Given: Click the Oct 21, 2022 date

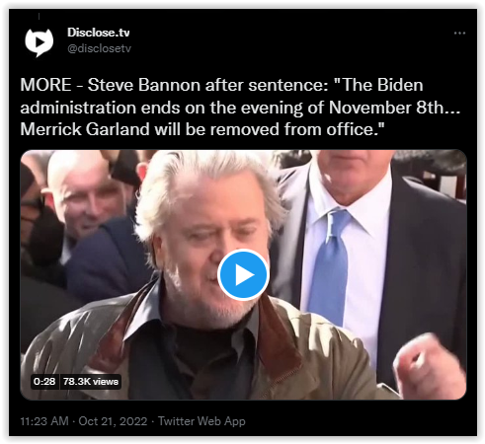Looking at the screenshot, I should tap(113, 421).
